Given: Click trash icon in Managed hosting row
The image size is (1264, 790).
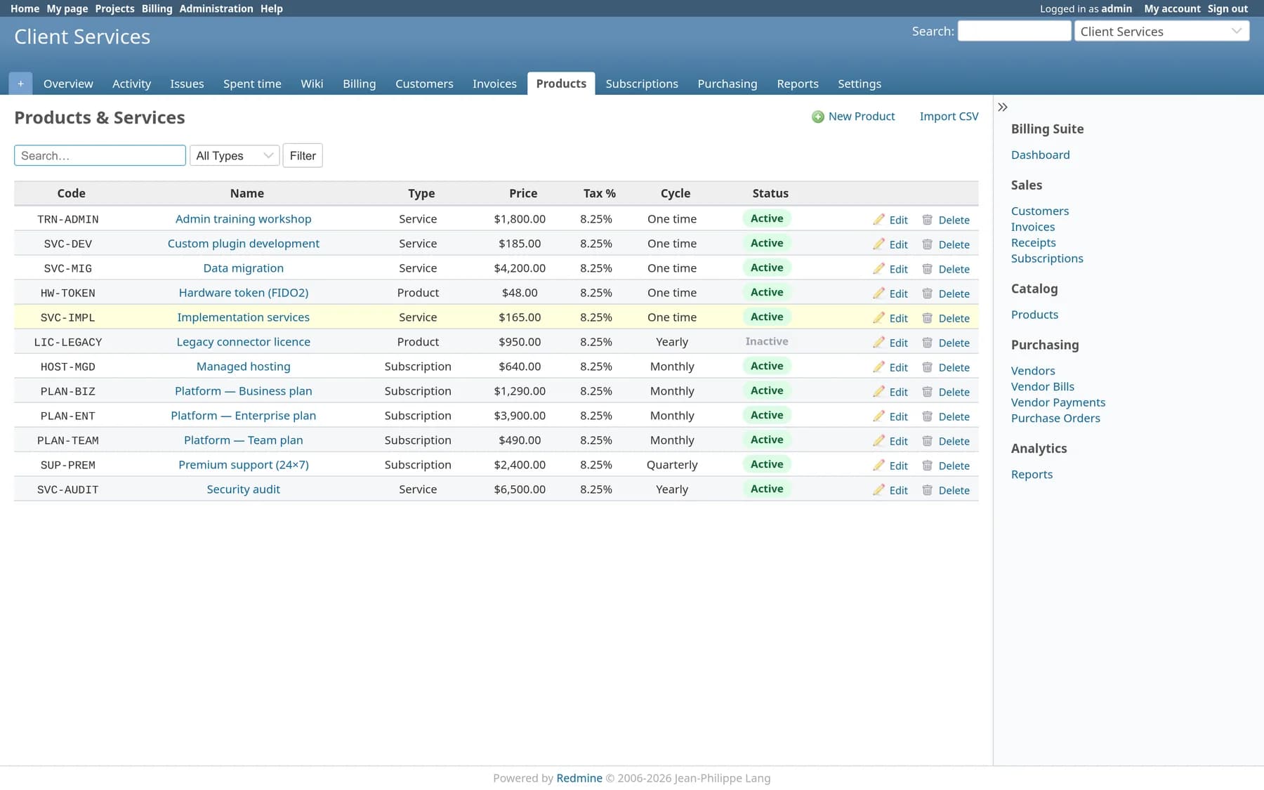Looking at the screenshot, I should (927, 367).
